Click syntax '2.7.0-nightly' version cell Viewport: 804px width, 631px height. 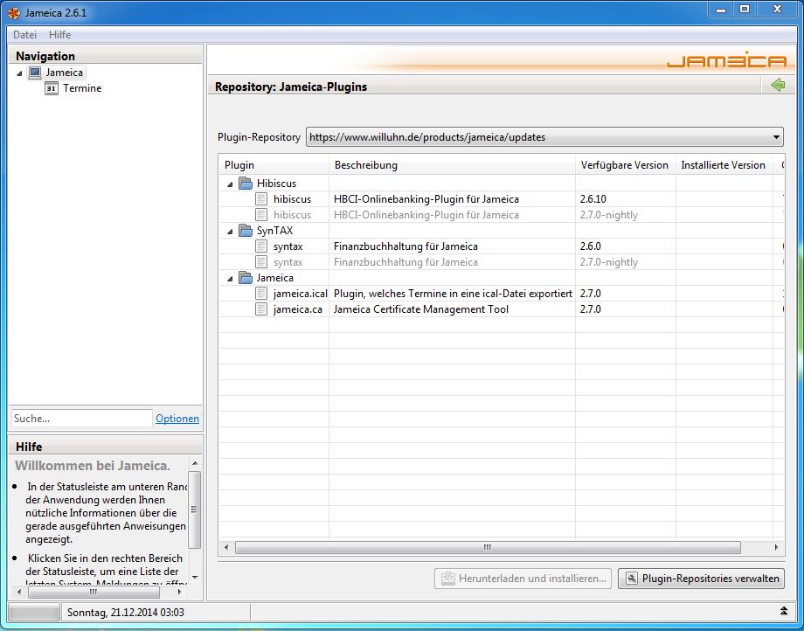coord(608,262)
